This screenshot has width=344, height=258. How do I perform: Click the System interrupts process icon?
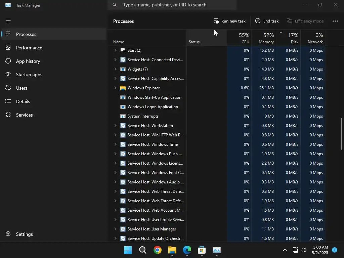[123, 116]
